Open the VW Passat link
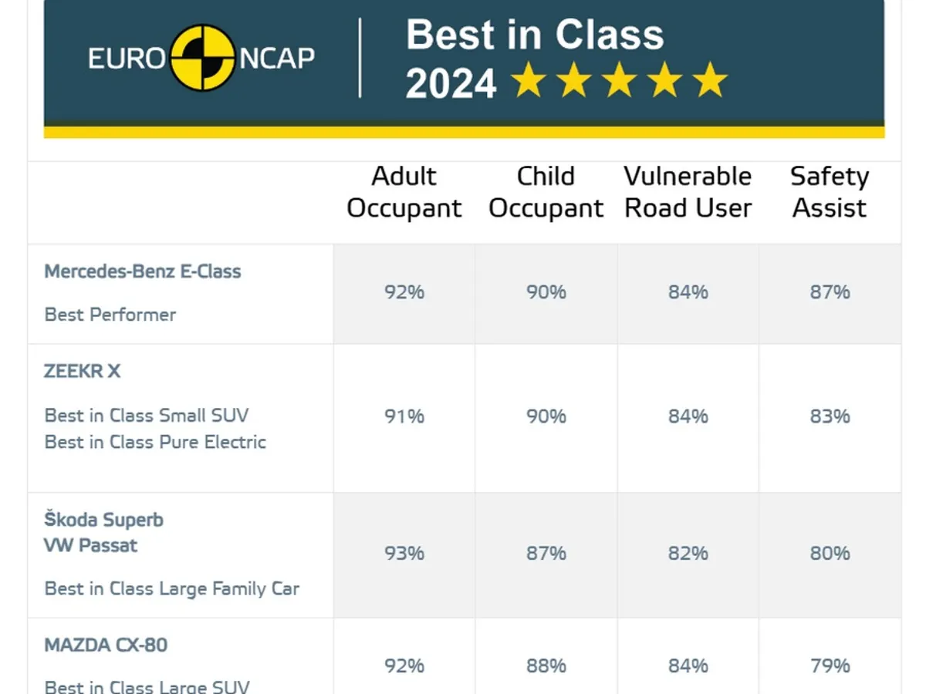 click(x=91, y=545)
